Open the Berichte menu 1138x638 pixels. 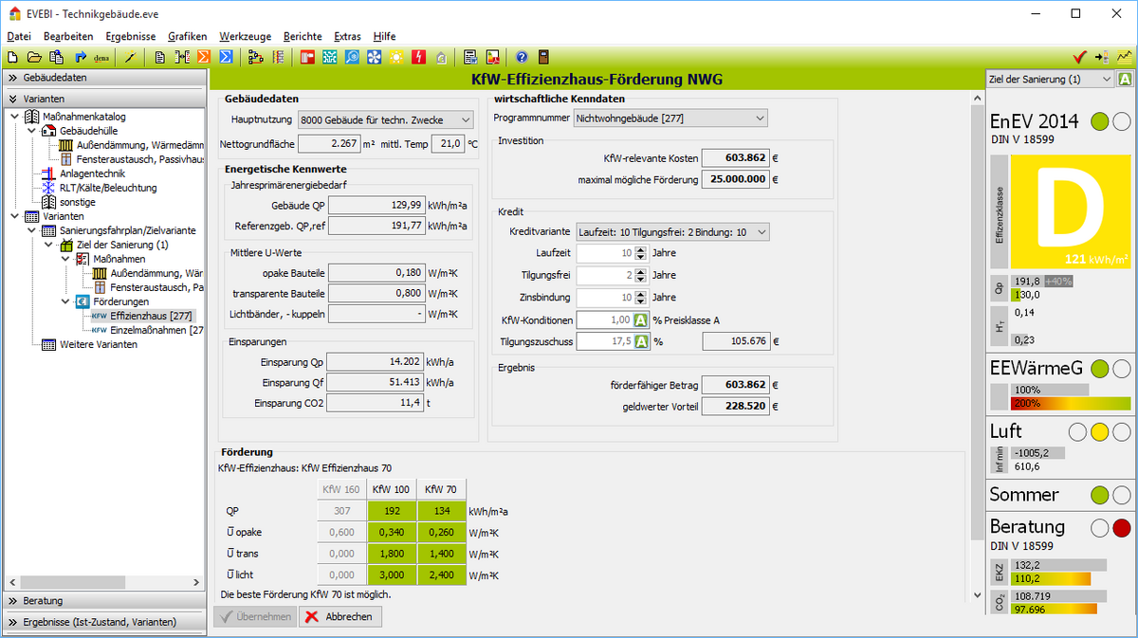303,36
